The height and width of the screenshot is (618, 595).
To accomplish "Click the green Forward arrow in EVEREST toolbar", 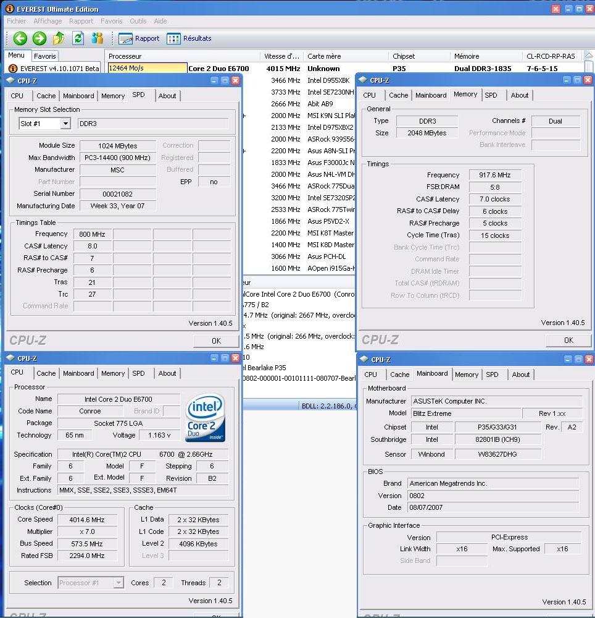I will [40, 38].
